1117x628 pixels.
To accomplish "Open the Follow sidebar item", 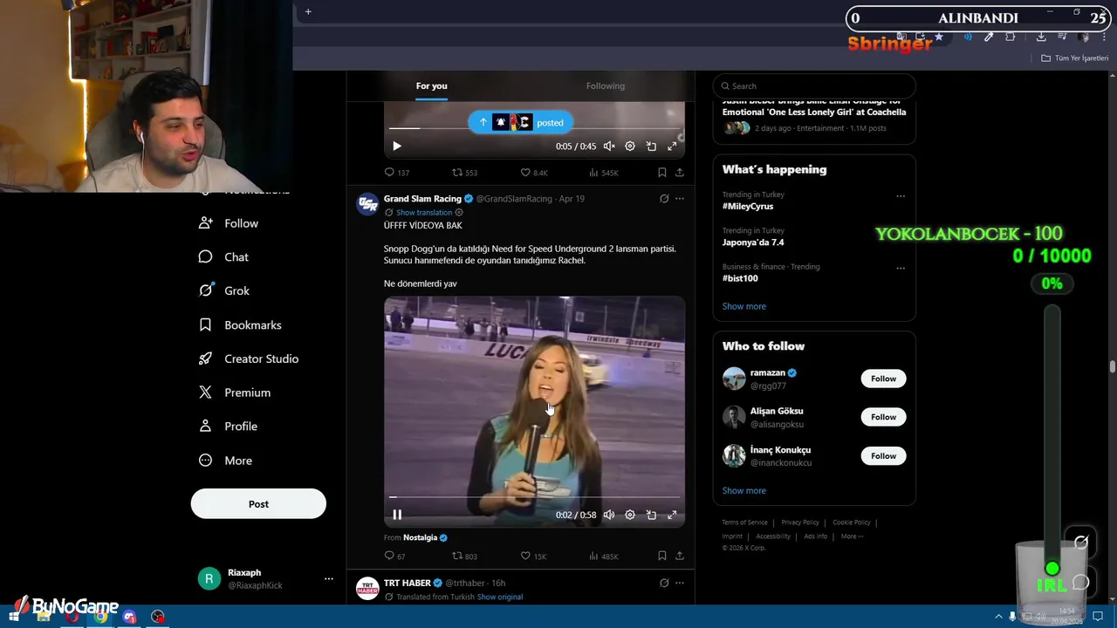I will [x=229, y=223].
